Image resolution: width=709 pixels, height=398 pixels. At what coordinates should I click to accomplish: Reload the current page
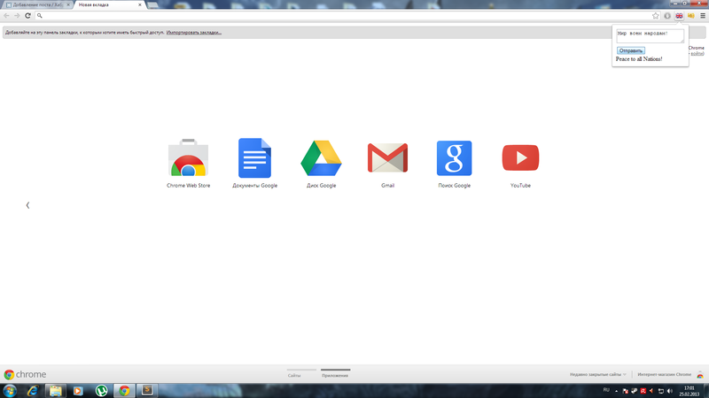coord(27,15)
